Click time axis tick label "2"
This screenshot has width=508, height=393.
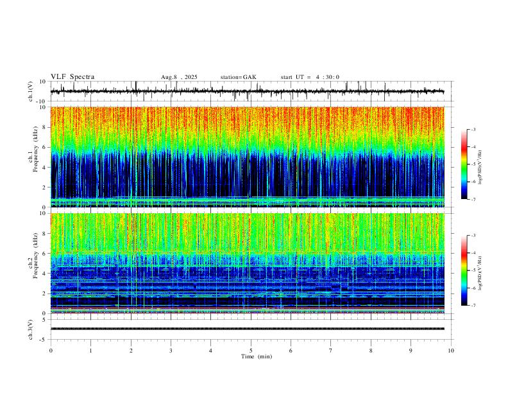pyautogui.click(x=131, y=351)
